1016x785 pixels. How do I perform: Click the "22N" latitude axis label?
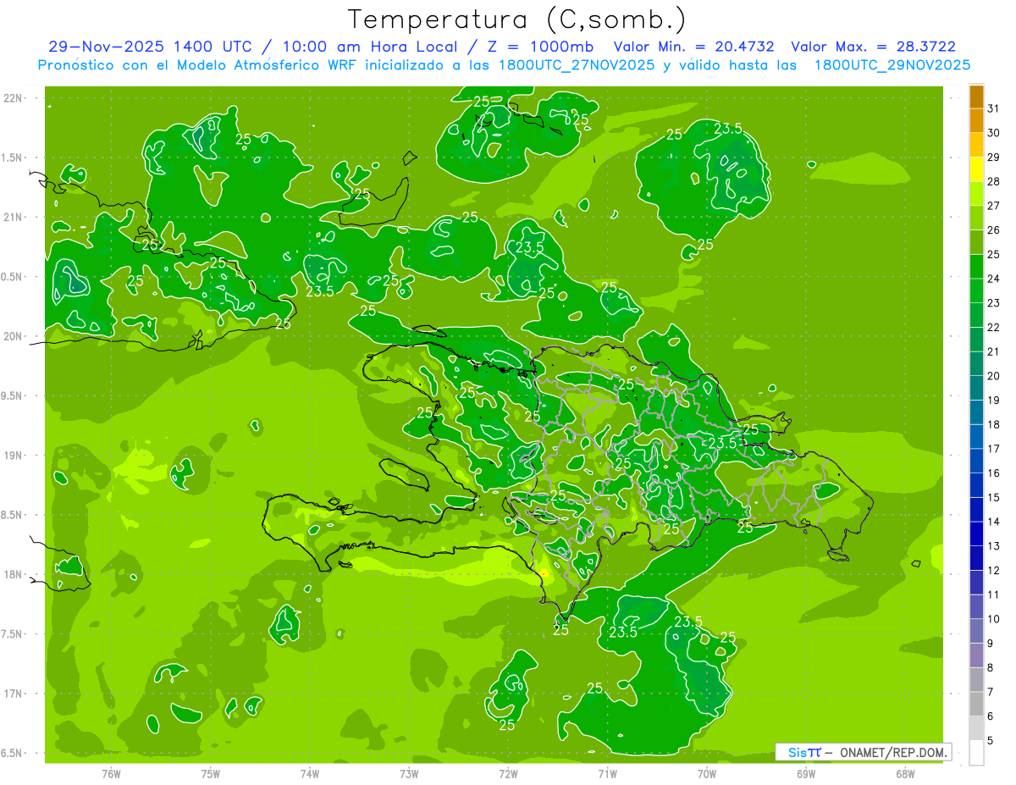(13, 97)
